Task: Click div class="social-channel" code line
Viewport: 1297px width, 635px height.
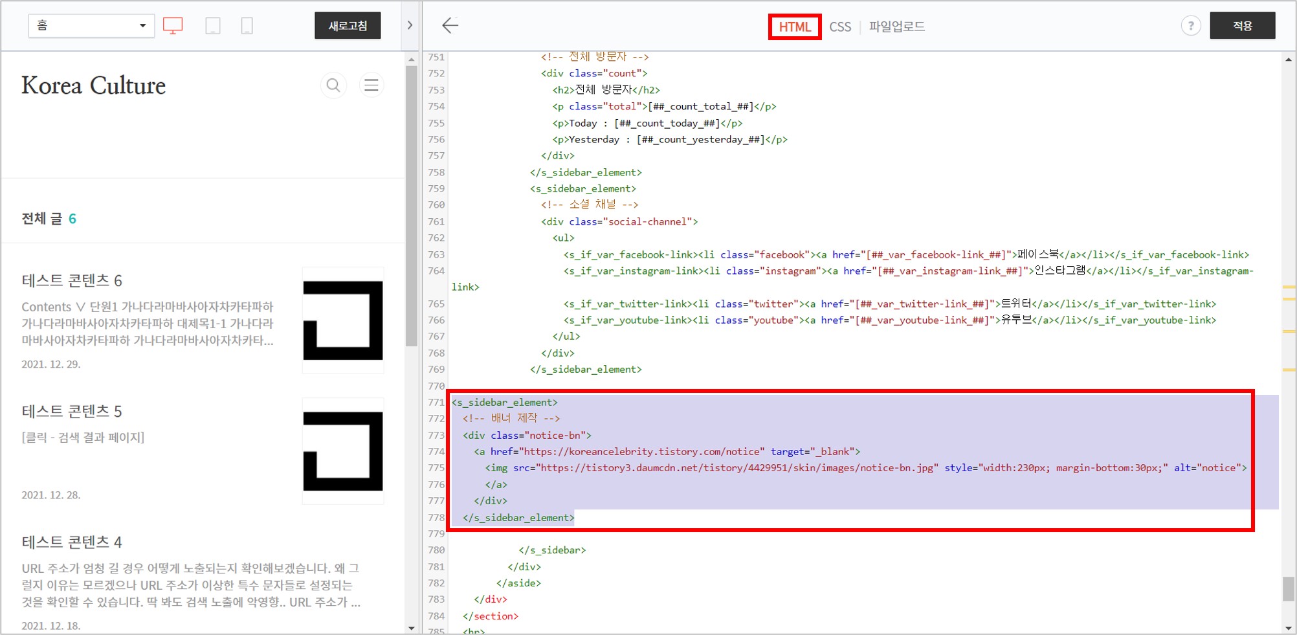Action: point(619,221)
